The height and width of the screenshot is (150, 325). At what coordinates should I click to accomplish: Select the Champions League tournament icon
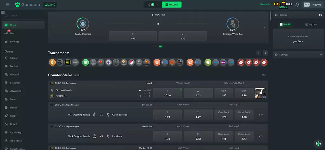pos(93,62)
